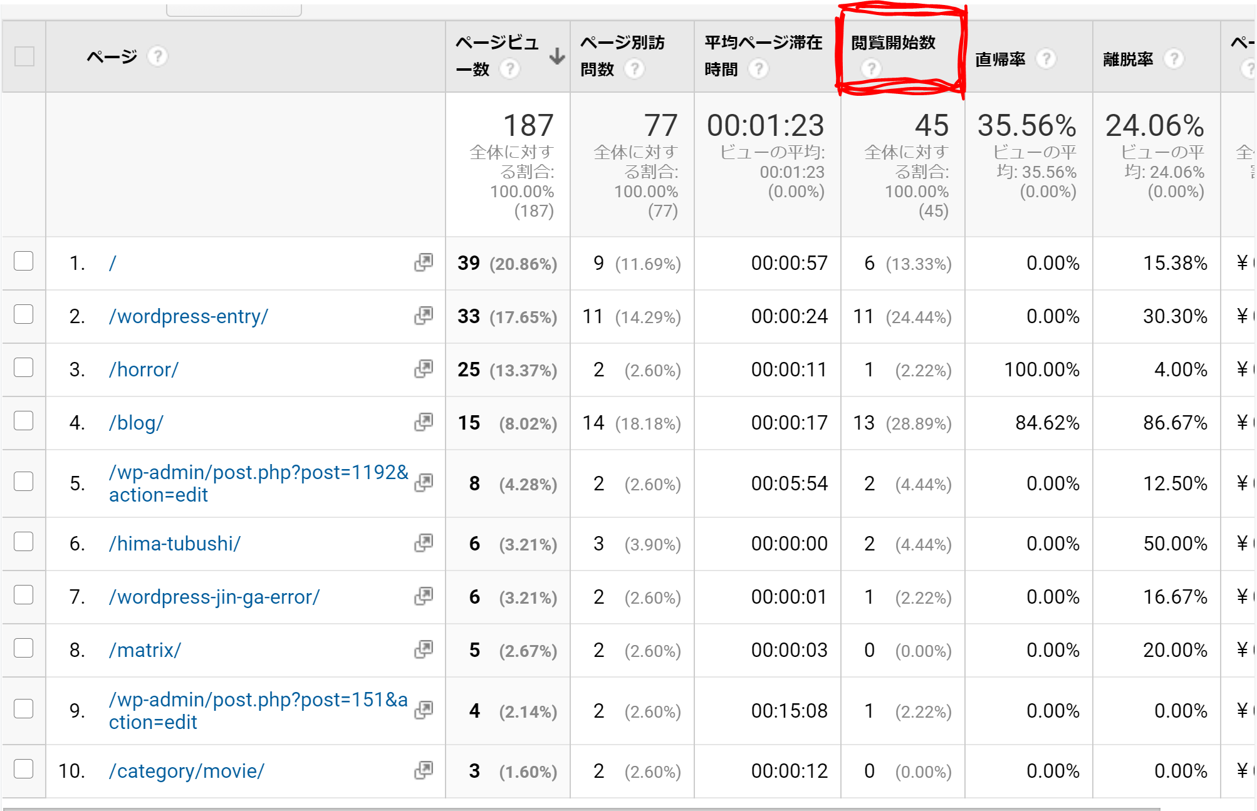Image resolution: width=1257 pixels, height=811 pixels.
Task: Select /blog/ exit rate 86.67%
Action: [x=1175, y=423]
